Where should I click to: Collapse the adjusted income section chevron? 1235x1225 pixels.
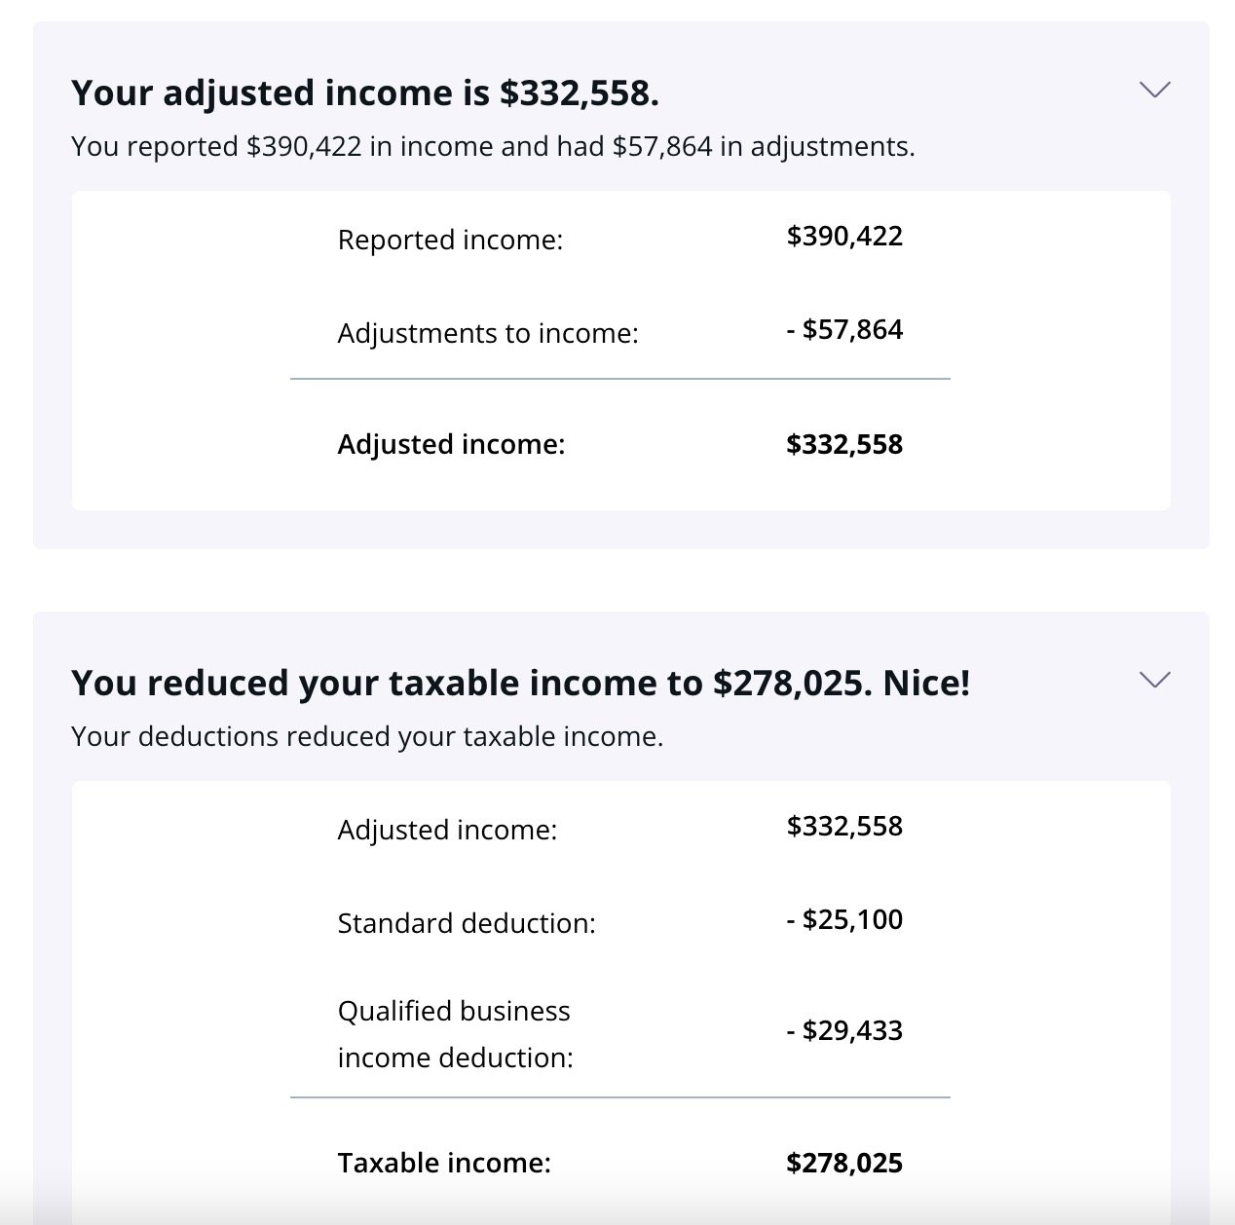[1154, 90]
